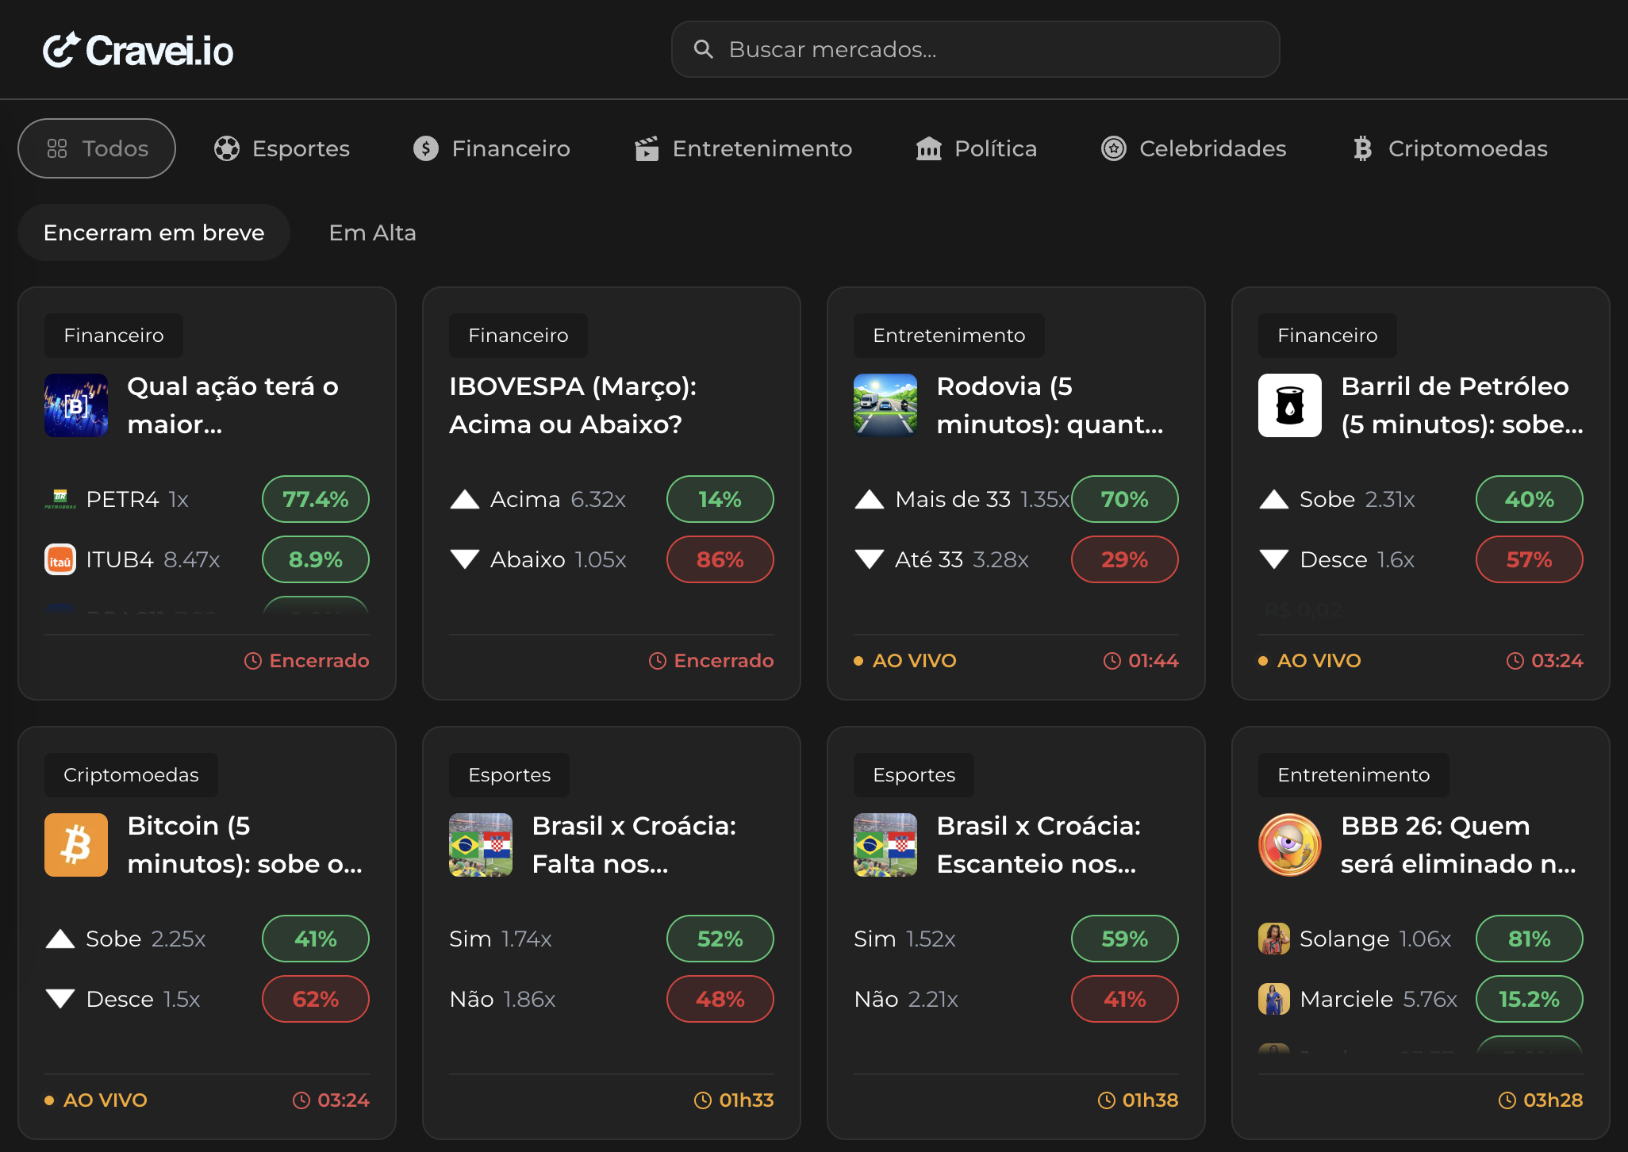The height and width of the screenshot is (1152, 1628).
Task: Click the 'Buscar mercados' search field
Action: (x=975, y=48)
